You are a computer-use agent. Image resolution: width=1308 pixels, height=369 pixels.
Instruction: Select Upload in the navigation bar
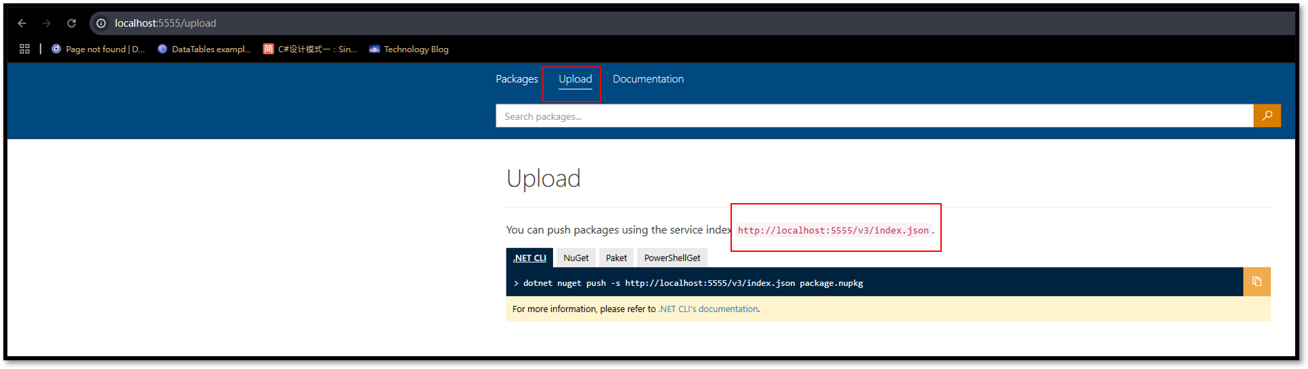(575, 79)
